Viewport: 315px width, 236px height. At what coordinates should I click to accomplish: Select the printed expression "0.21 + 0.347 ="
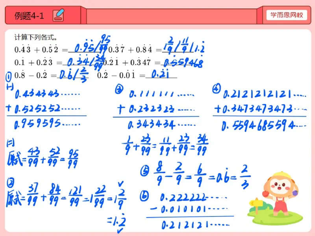click(x=132, y=62)
